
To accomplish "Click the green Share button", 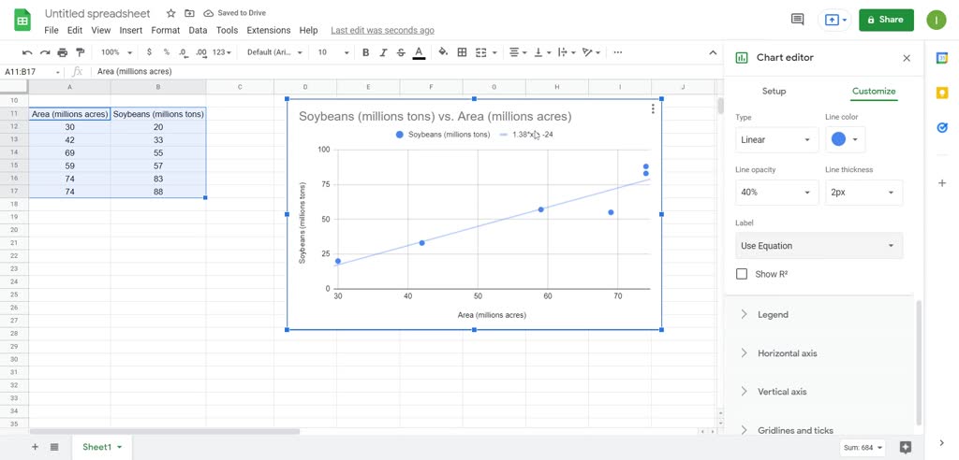I will click(885, 20).
